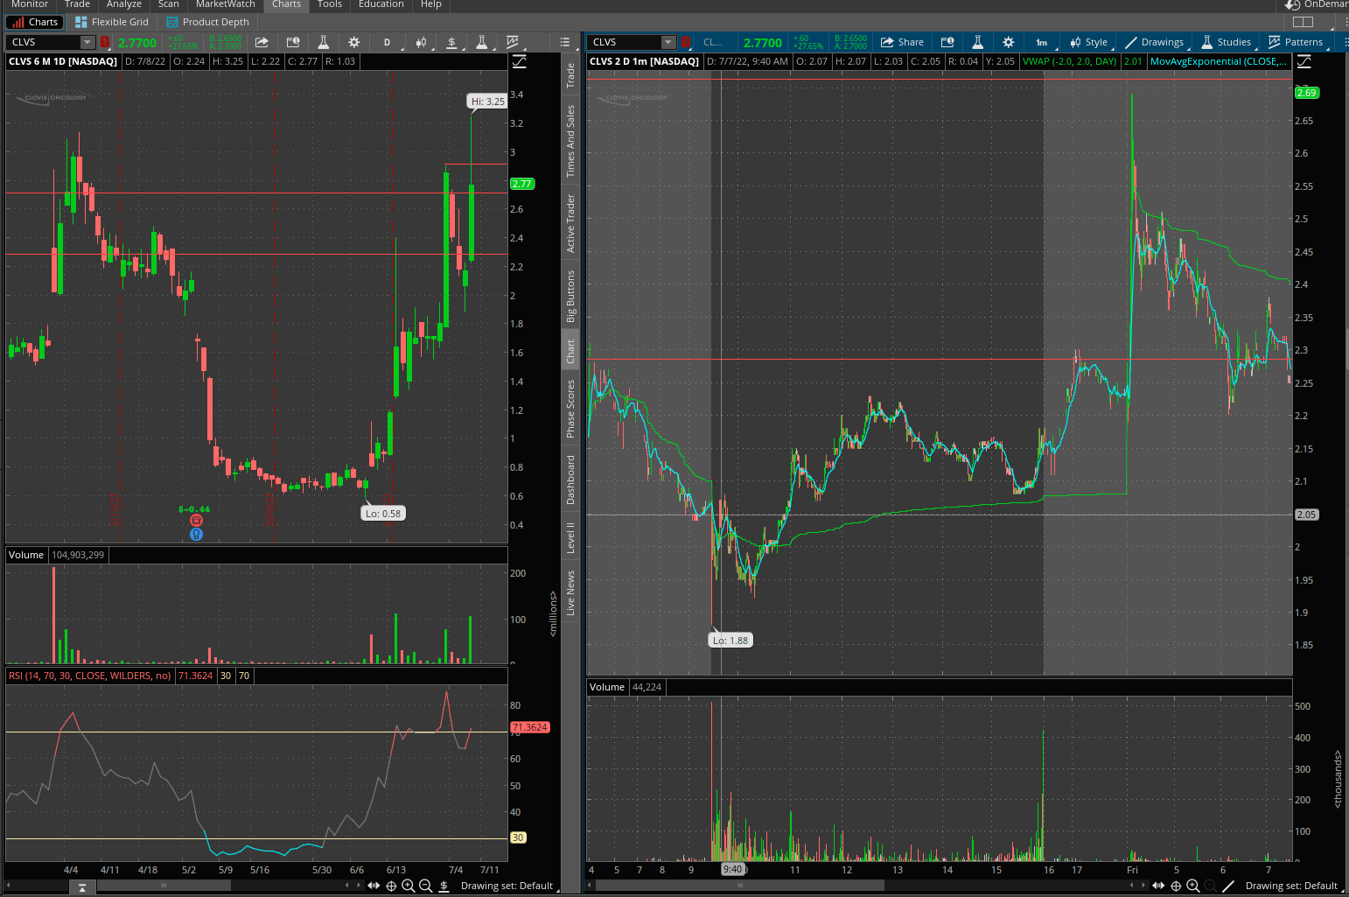Click the Share button on right chart
The image size is (1349, 897).
pos(903,42)
